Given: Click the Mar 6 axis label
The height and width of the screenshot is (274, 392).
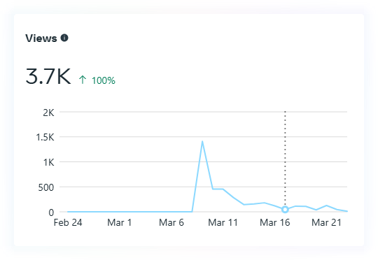Looking at the screenshot, I should click(x=171, y=222).
